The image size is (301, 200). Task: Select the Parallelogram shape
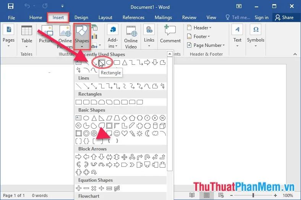pos(109,118)
